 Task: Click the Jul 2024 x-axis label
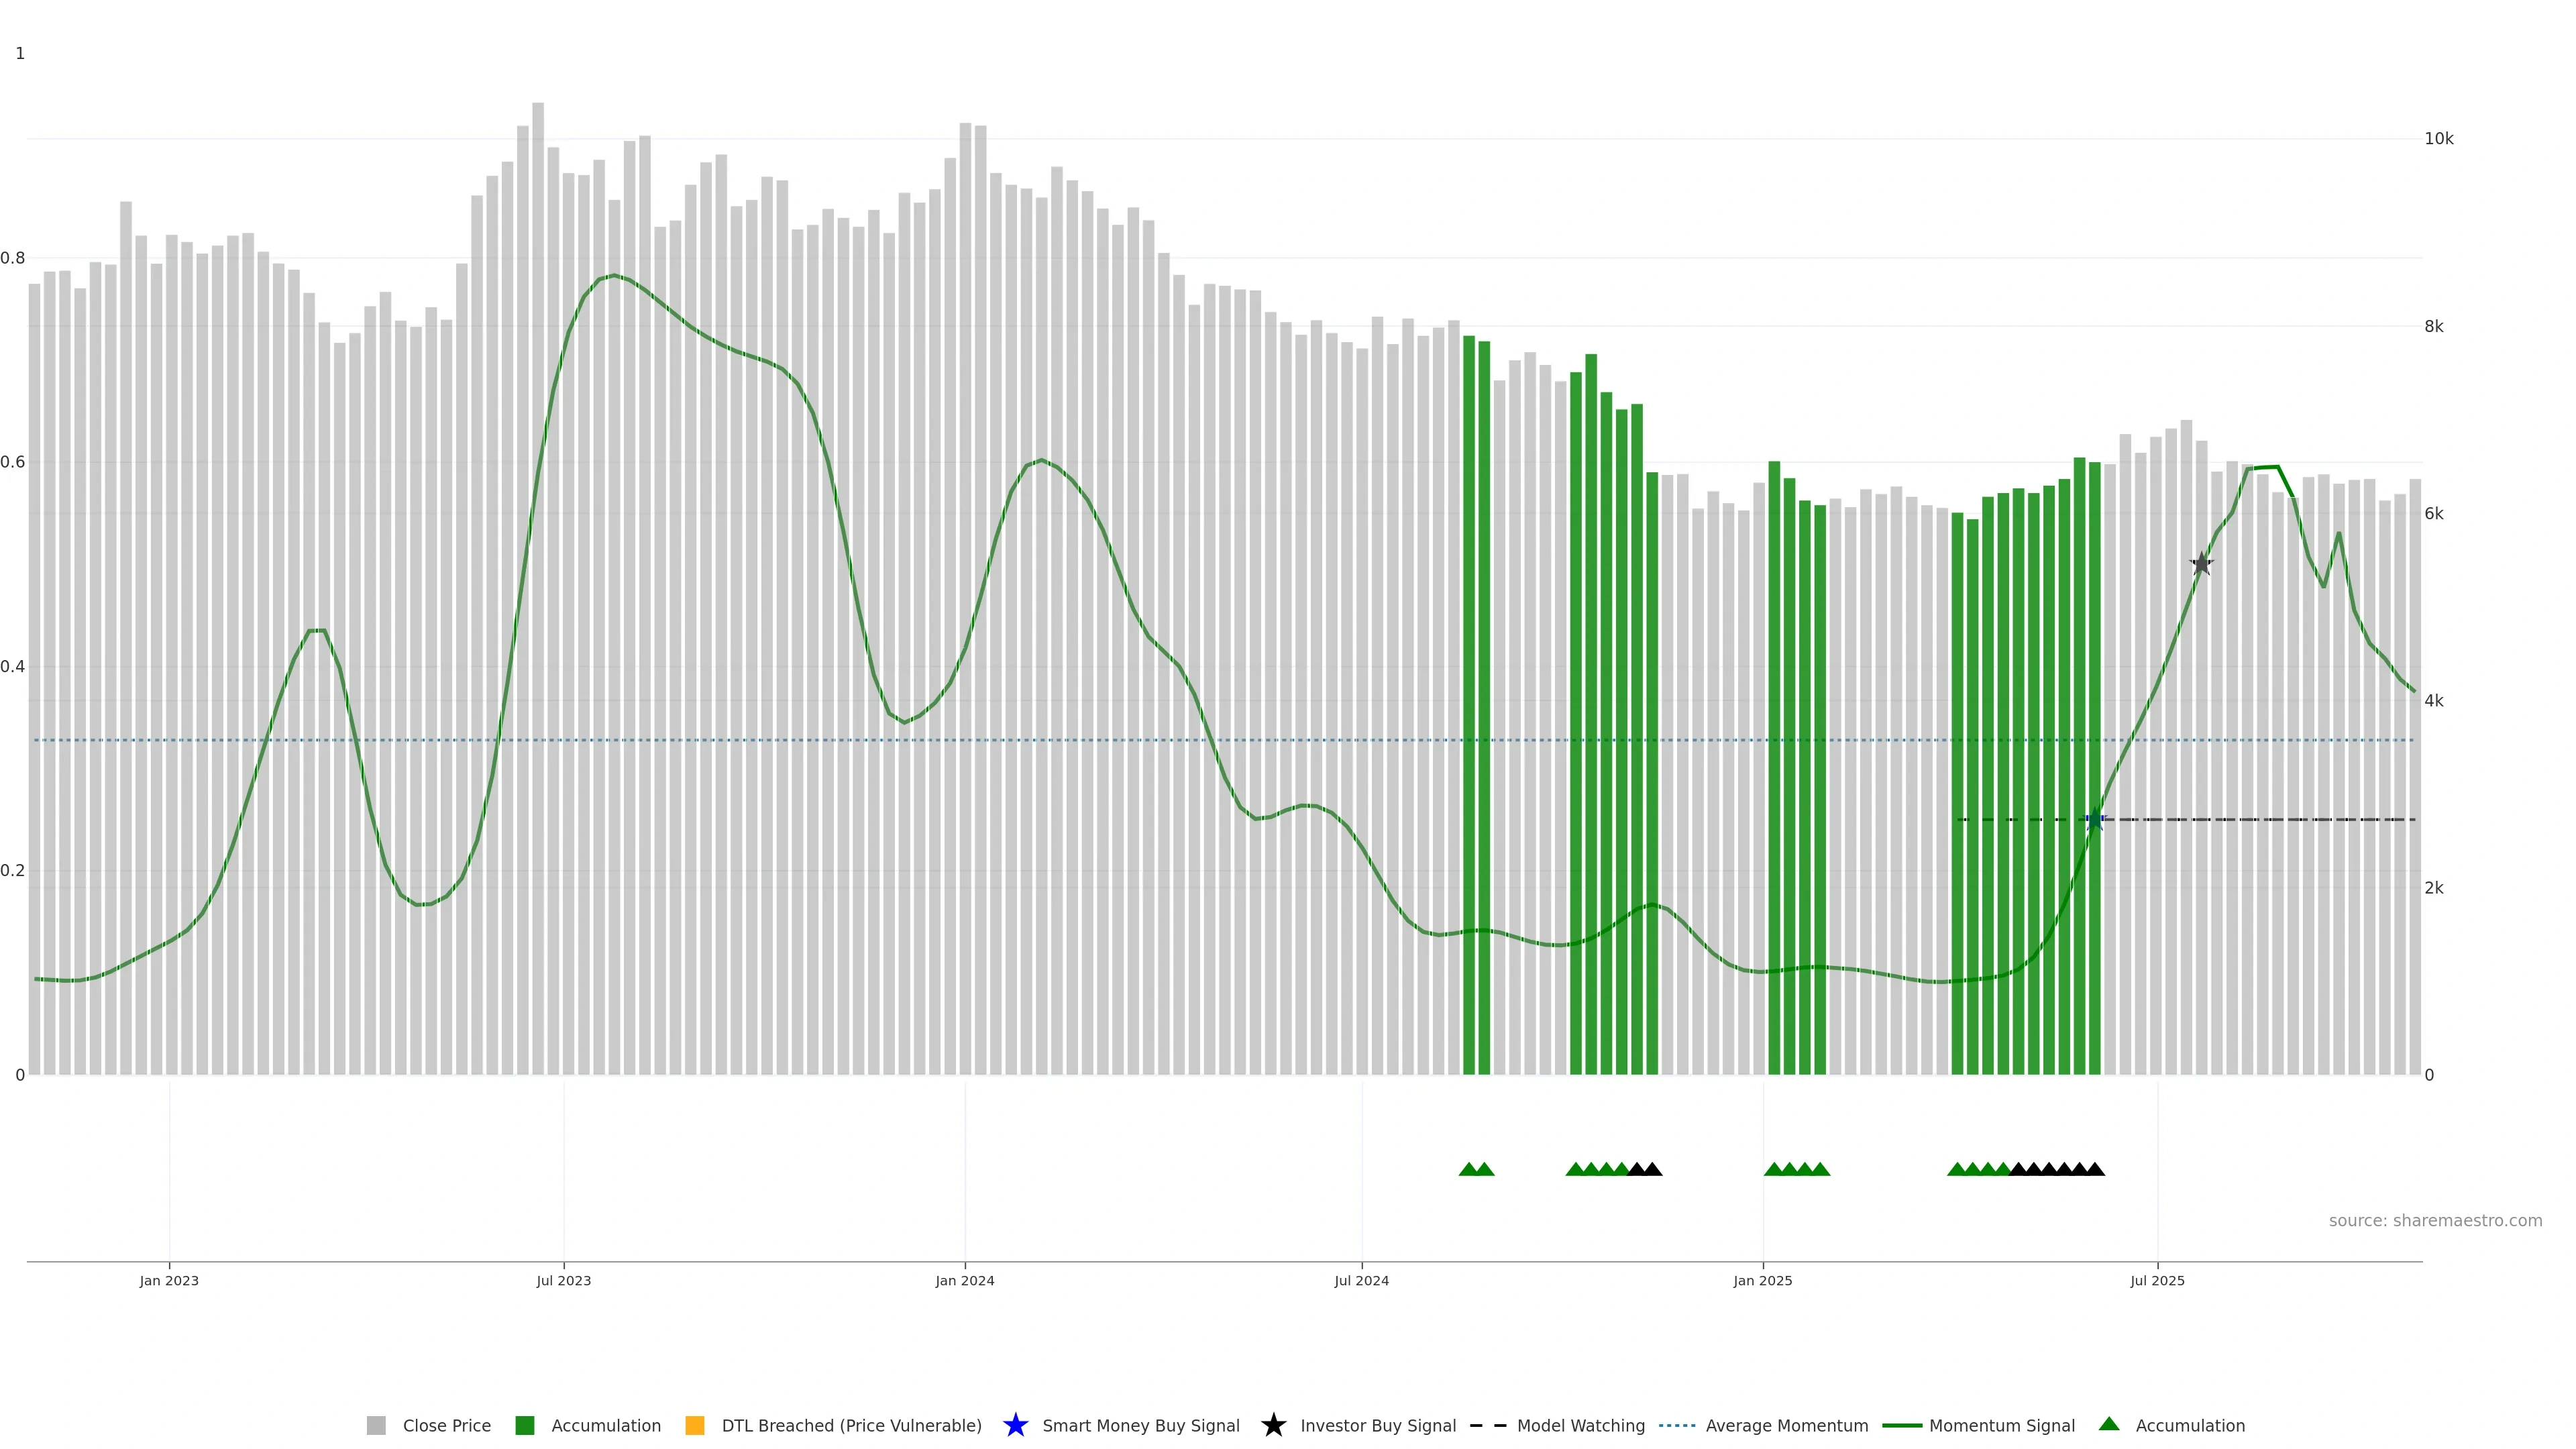pos(1361,1281)
